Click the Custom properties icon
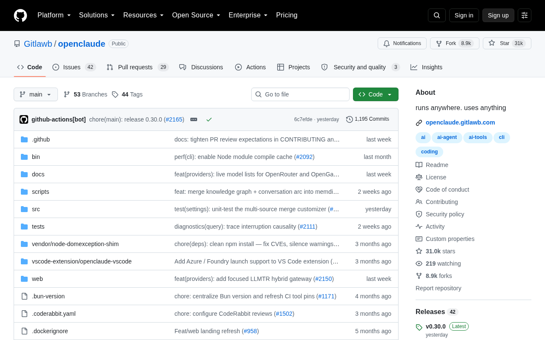545x340 pixels. (419, 239)
